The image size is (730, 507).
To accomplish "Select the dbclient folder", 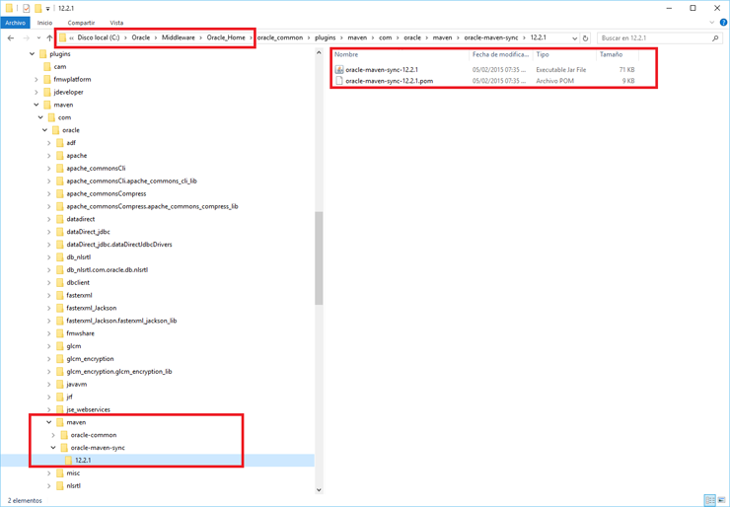I will 78,282.
